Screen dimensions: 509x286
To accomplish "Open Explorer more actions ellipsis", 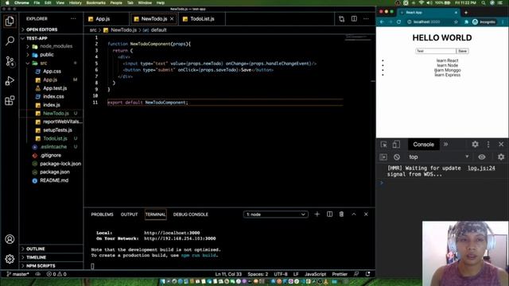I will tap(73, 19).
